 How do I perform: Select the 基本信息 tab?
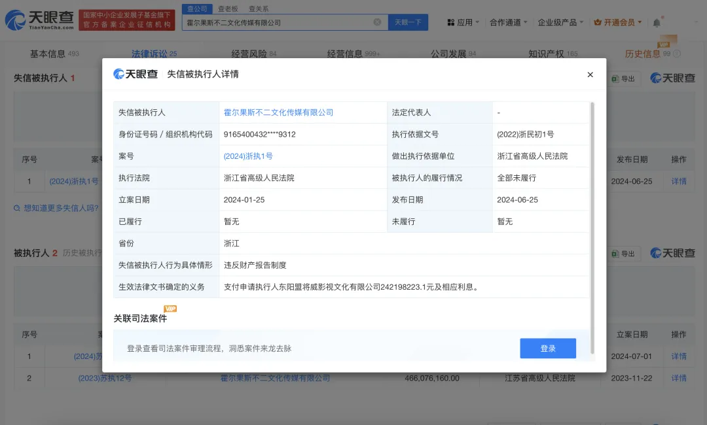click(x=54, y=54)
